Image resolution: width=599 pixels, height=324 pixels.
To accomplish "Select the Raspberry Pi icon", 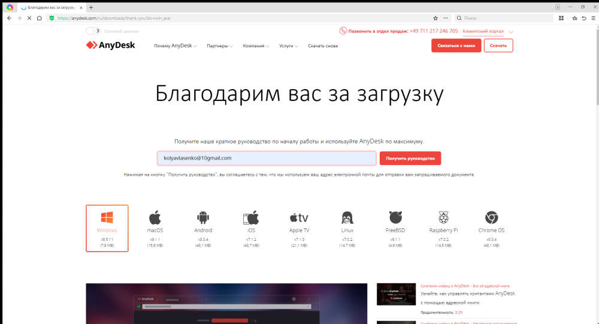I will coord(443,217).
